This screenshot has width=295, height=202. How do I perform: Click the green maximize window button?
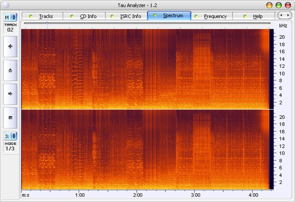click(279, 5)
